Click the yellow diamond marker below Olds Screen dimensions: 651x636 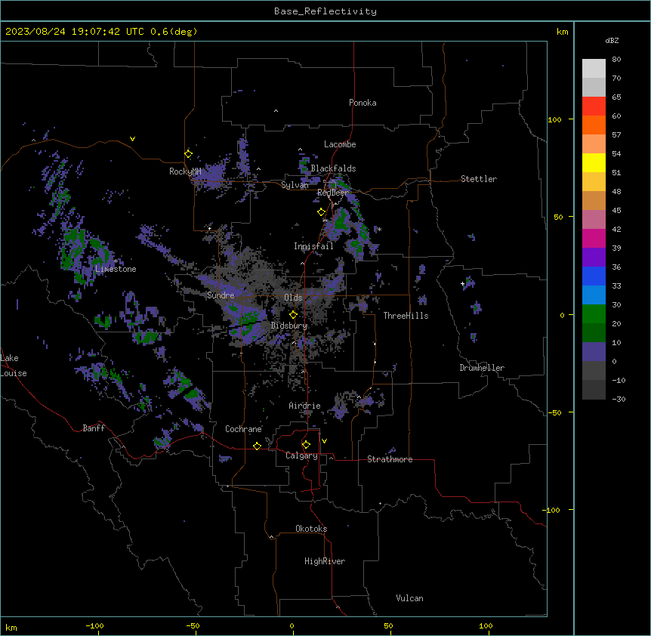click(x=293, y=315)
